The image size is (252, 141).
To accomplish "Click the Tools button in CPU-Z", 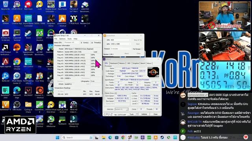I will (132, 114).
